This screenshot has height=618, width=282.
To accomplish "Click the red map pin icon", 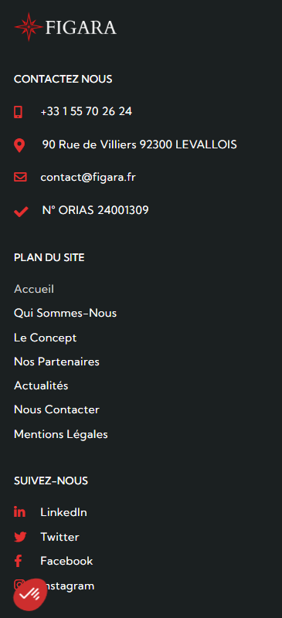I will 19,145.
